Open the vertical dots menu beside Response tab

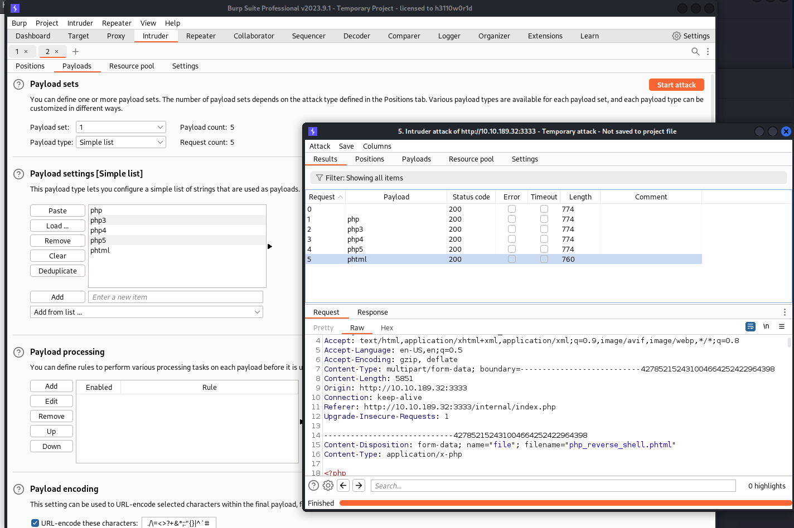[x=785, y=312]
